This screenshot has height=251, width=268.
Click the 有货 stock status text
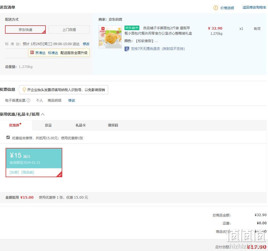click(x=257, y=29)
